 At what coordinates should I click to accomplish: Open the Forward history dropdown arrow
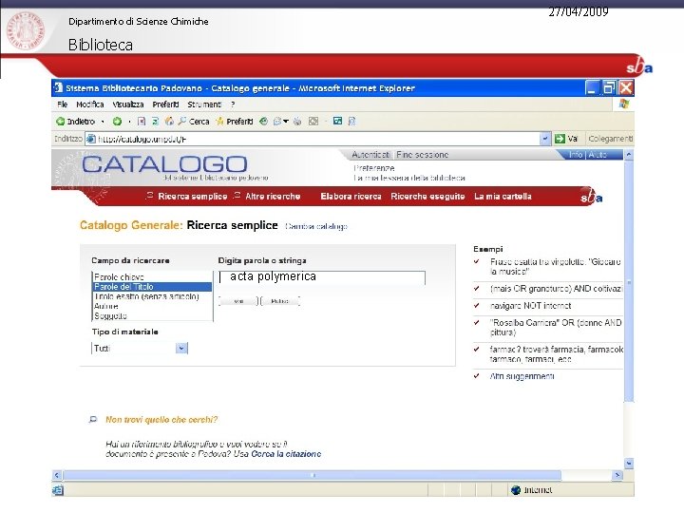pyautogui.click(x=129, y=122)
